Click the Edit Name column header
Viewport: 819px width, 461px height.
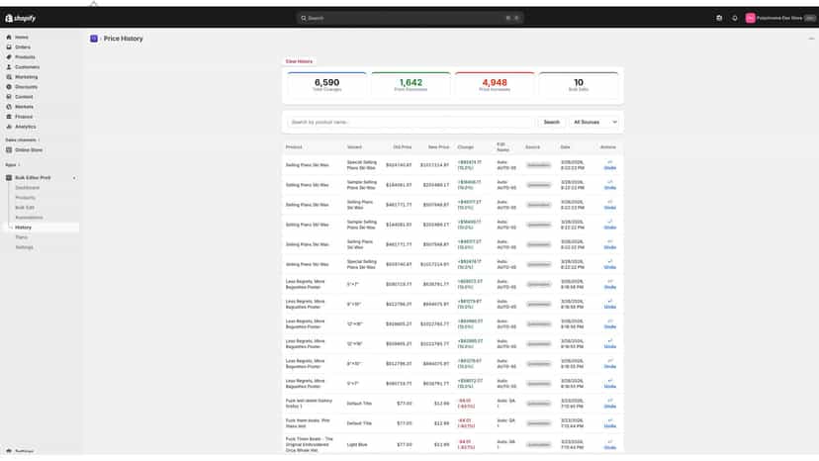pos(502,146)
